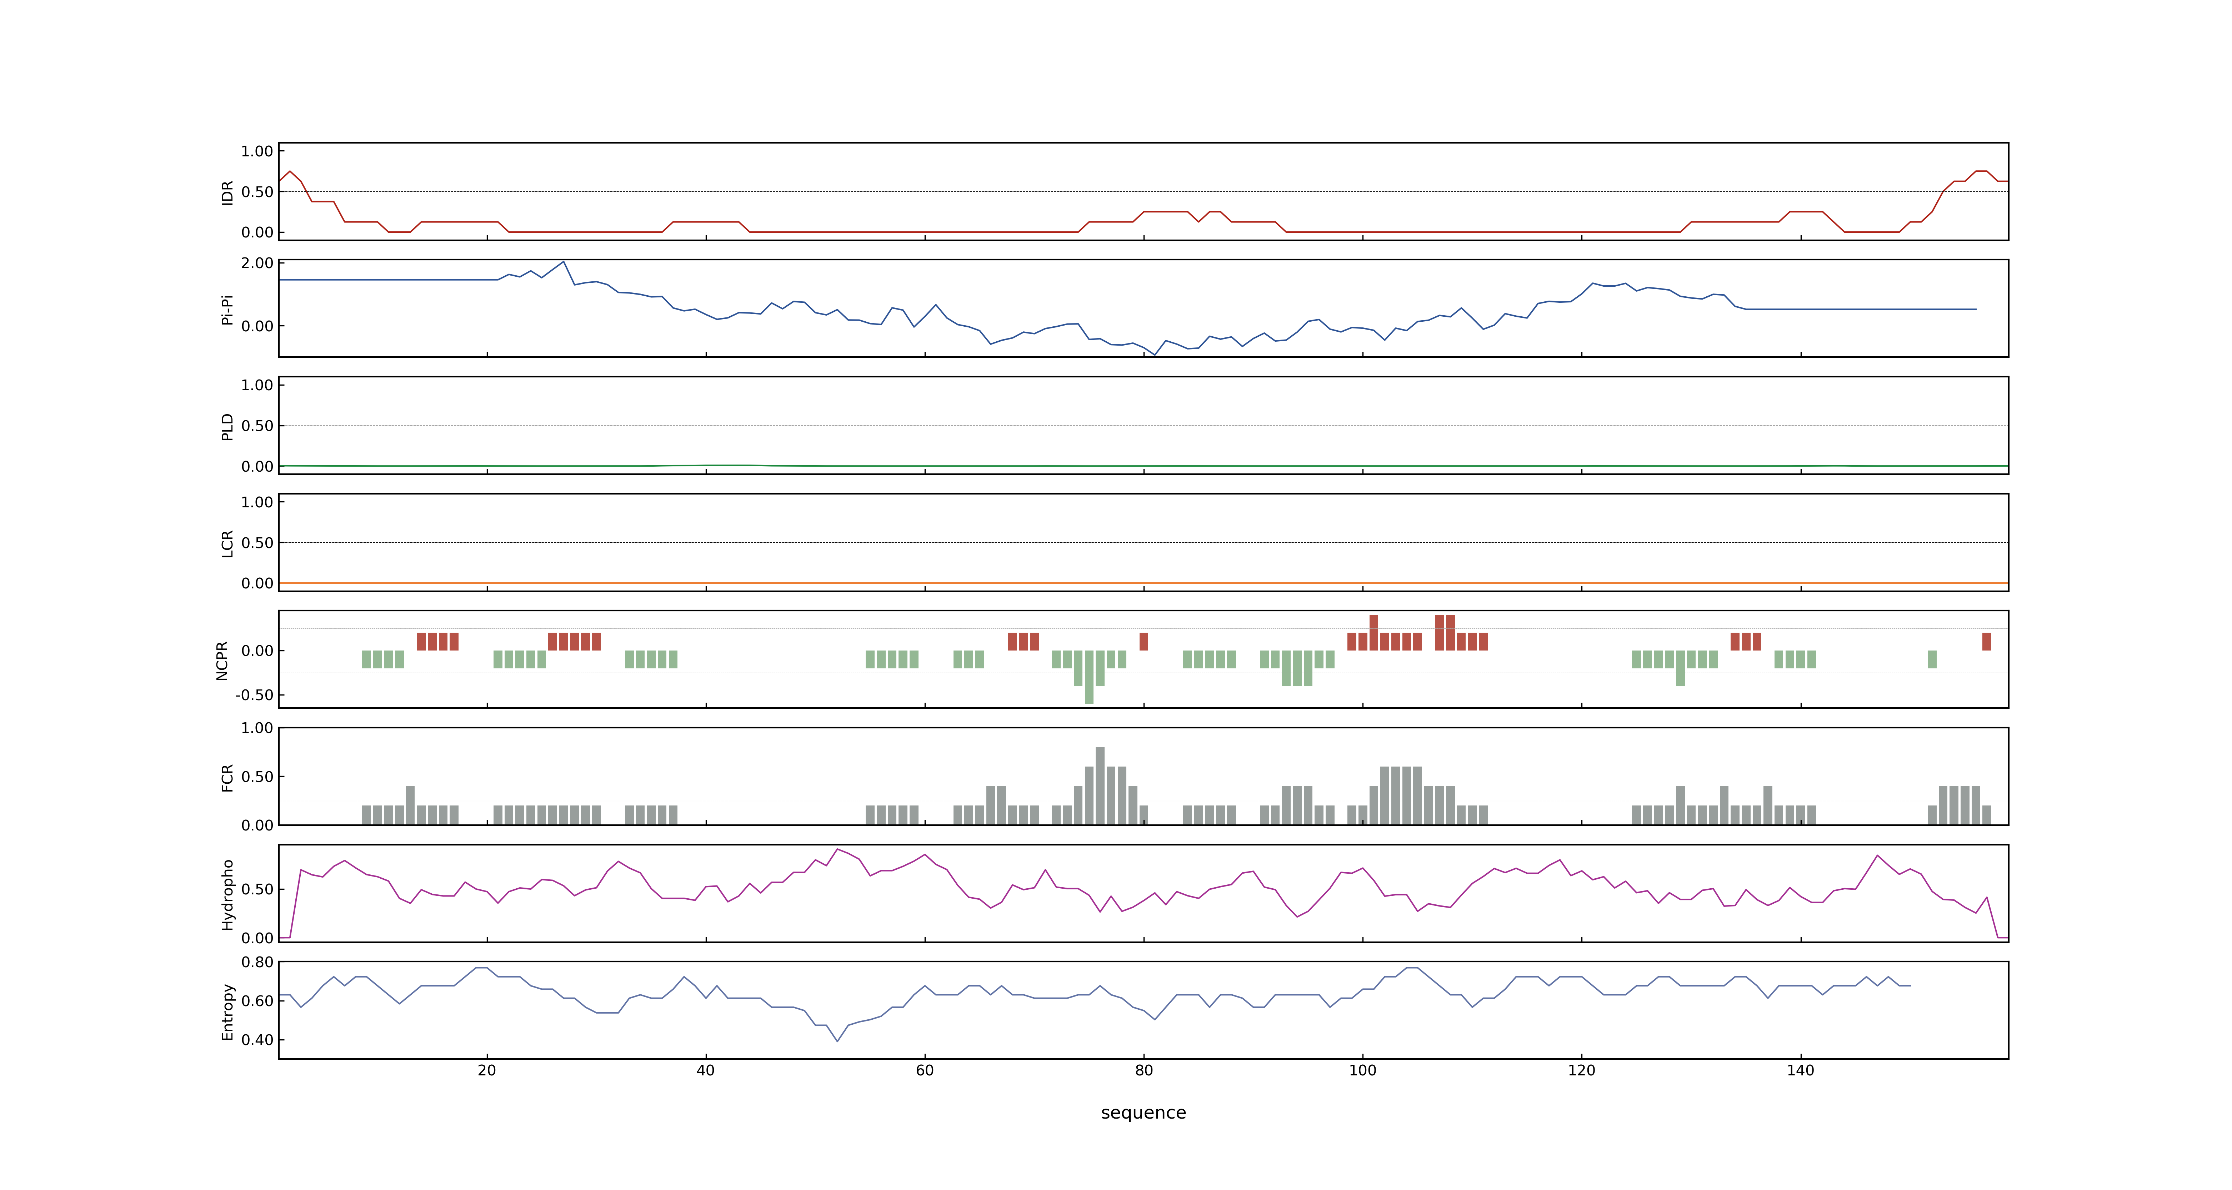This screenshot has height=1190, width=2232.
Task: Click the Pi-Pi curve peak near position 27
Action: (x=563, y=262)
